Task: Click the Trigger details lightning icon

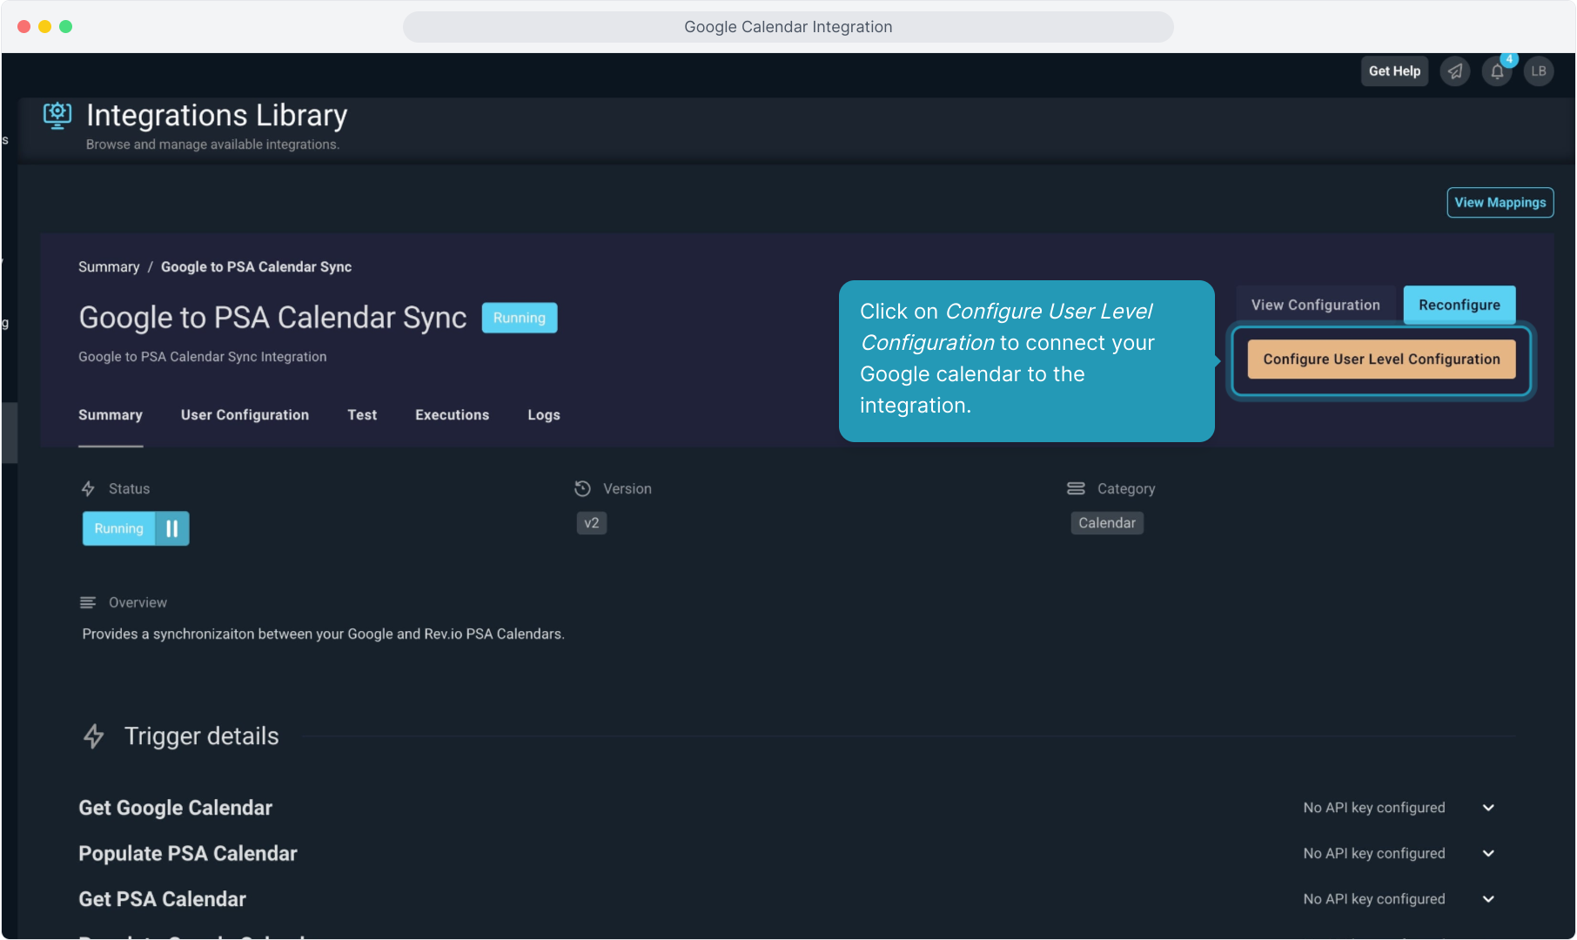Action: [x=94, y=736]
